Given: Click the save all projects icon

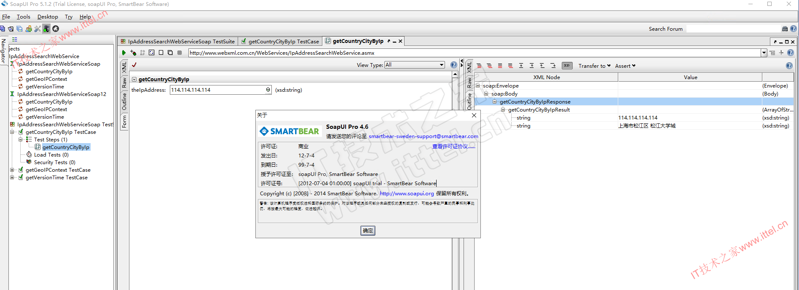Looking at the screenshot, I should (19, 29).
